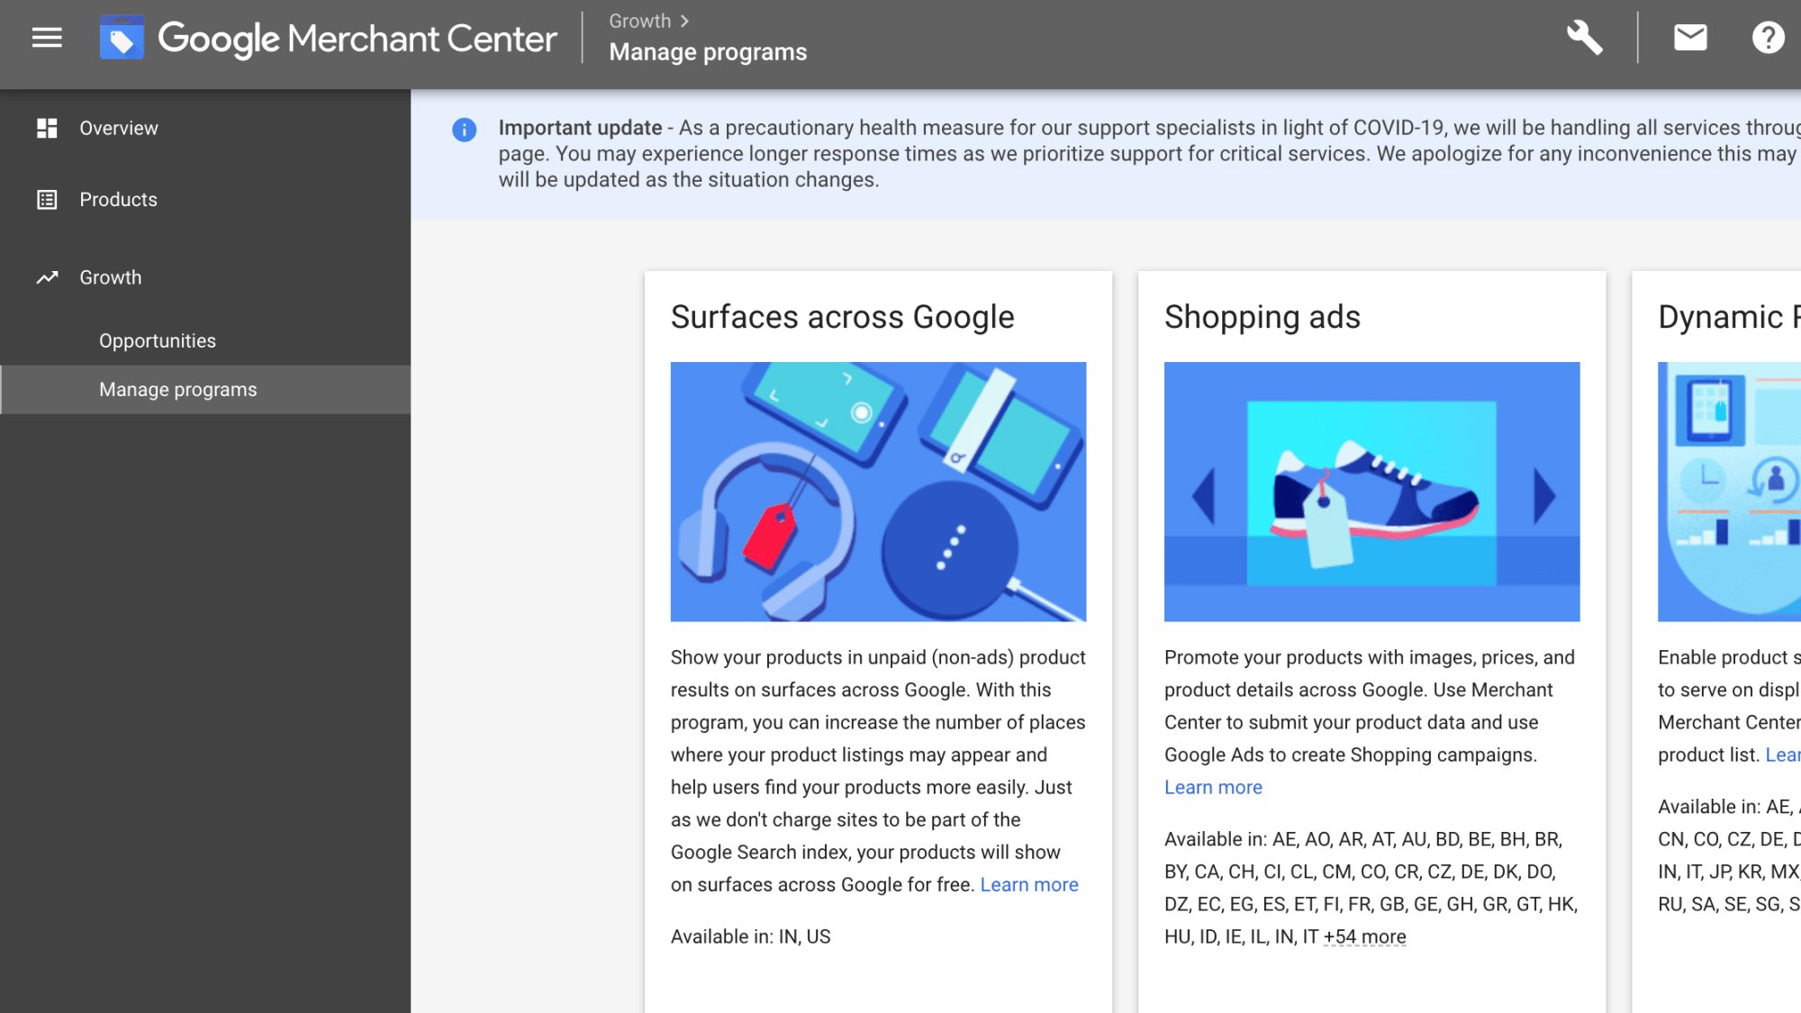The width and height of the screenshot is (1801, 1013).
Task: Click the wrench/settings tool icon
Action: click(1586, 37)
